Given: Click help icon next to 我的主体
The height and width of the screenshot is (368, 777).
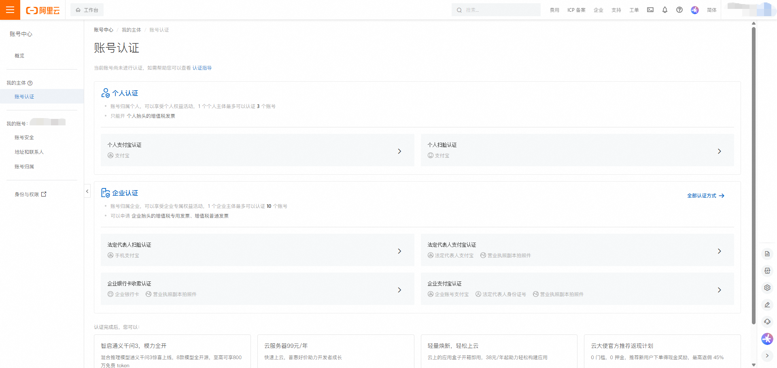Looking at the screenshot, I should point(30,83).
